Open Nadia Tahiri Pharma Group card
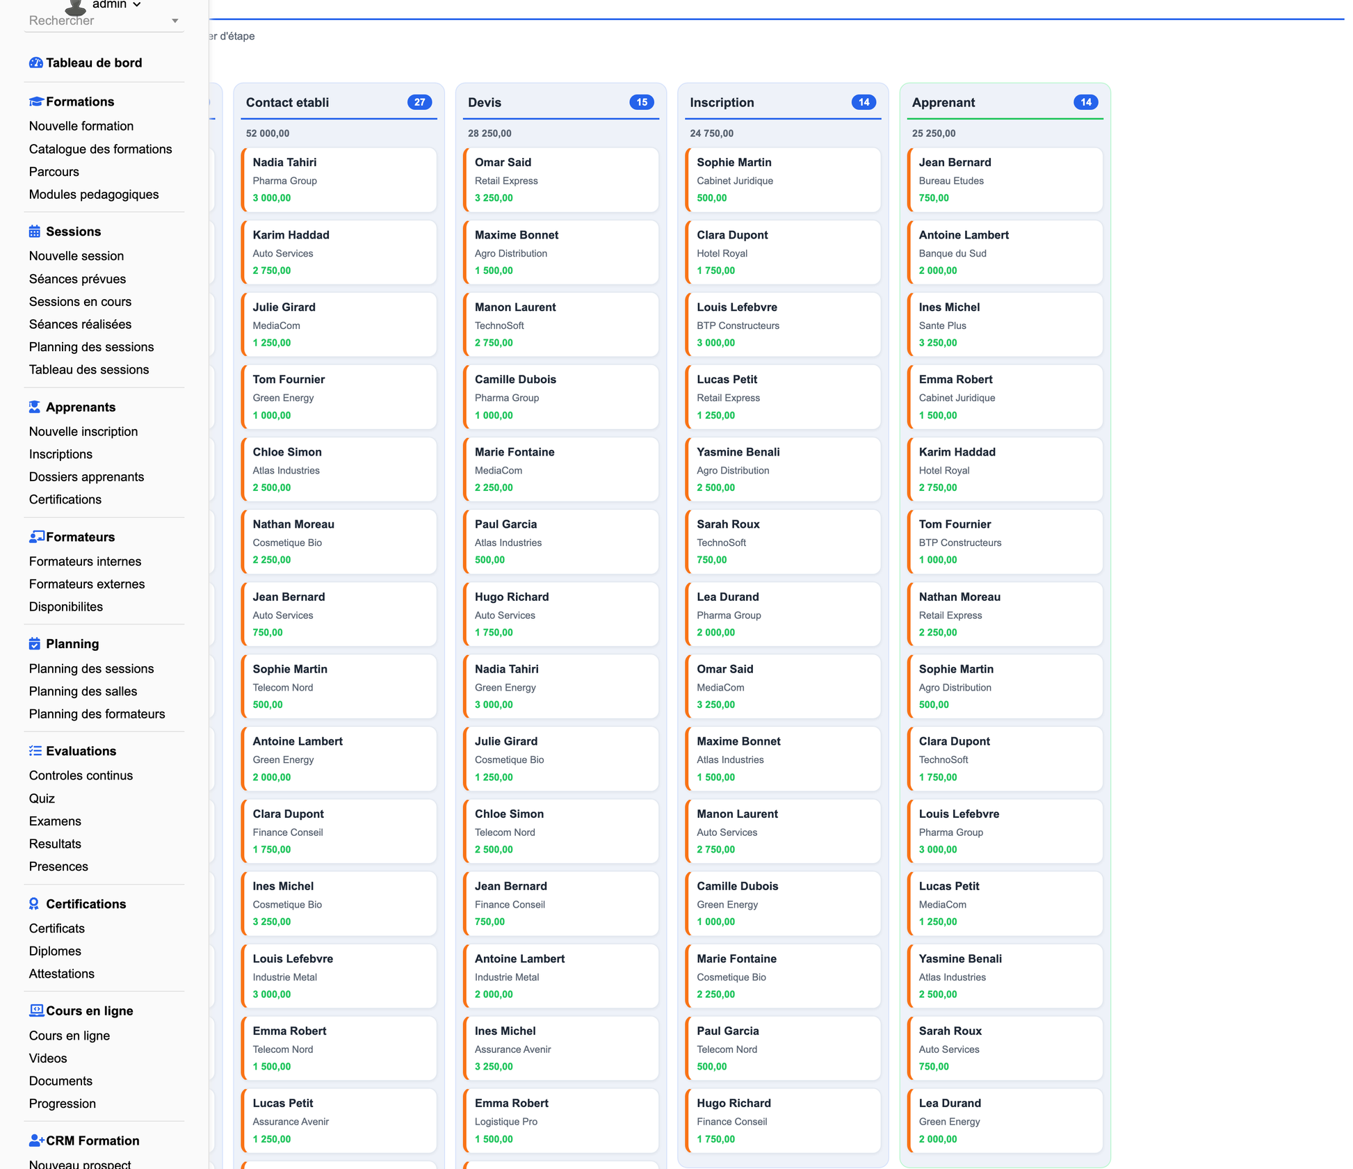 (x=339, y=180)
